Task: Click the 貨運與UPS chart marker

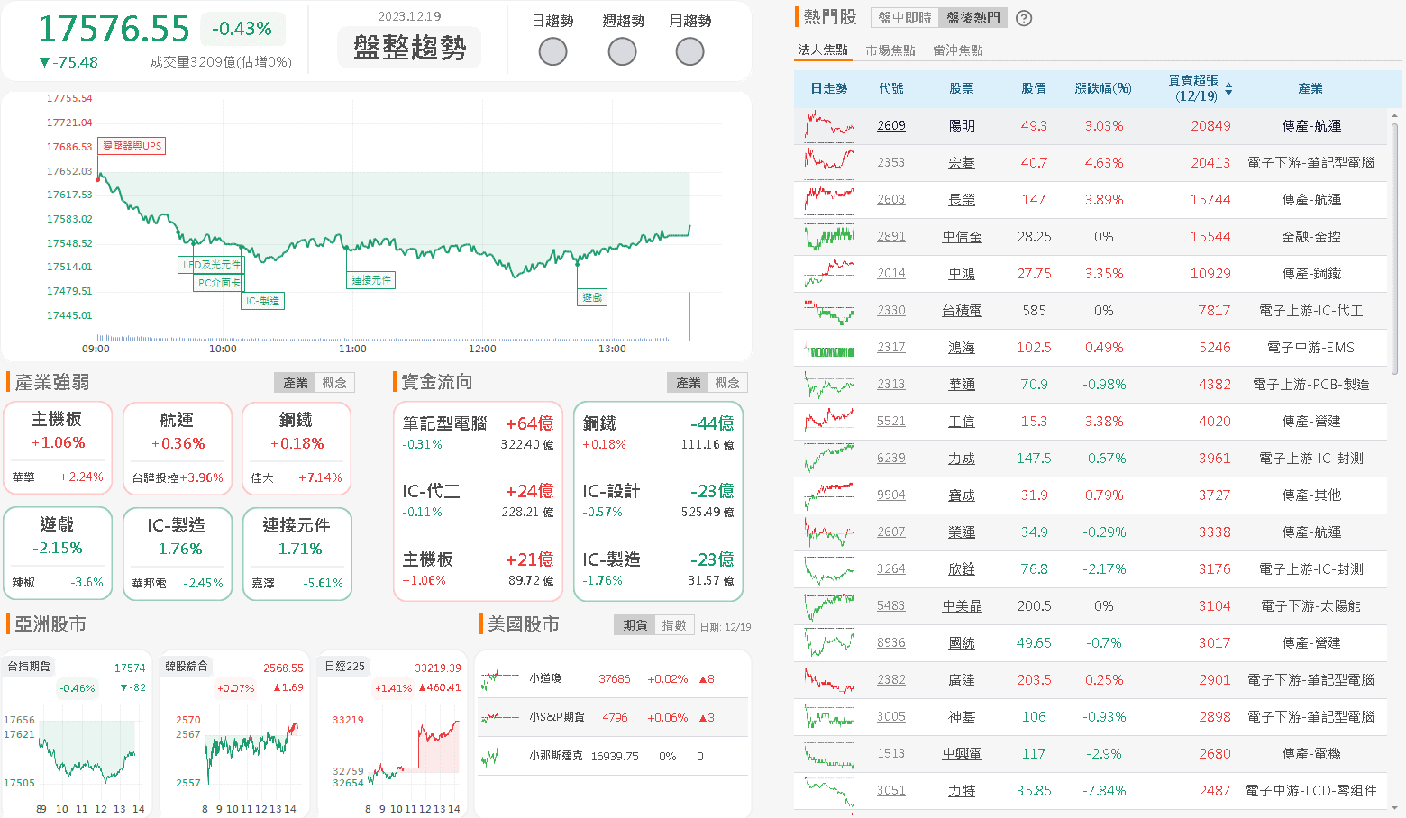Action: [132, 146]
